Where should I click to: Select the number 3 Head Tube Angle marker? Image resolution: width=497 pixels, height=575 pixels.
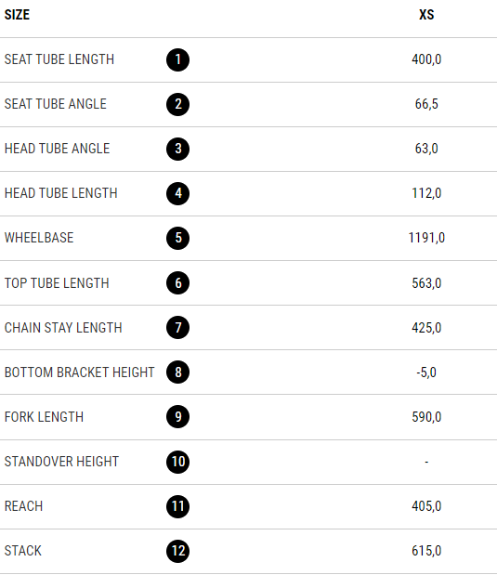[177, 149]
